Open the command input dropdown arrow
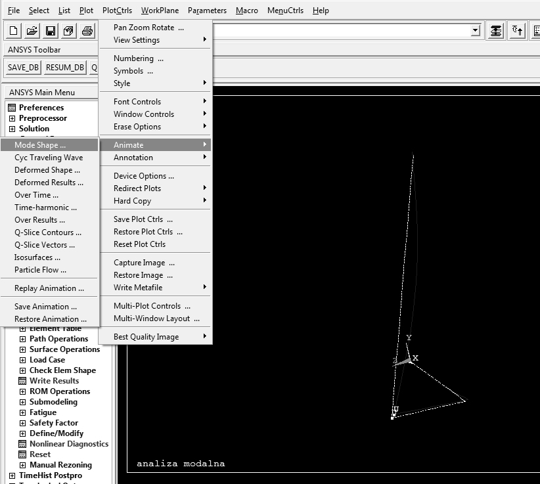 coord(475,31)
